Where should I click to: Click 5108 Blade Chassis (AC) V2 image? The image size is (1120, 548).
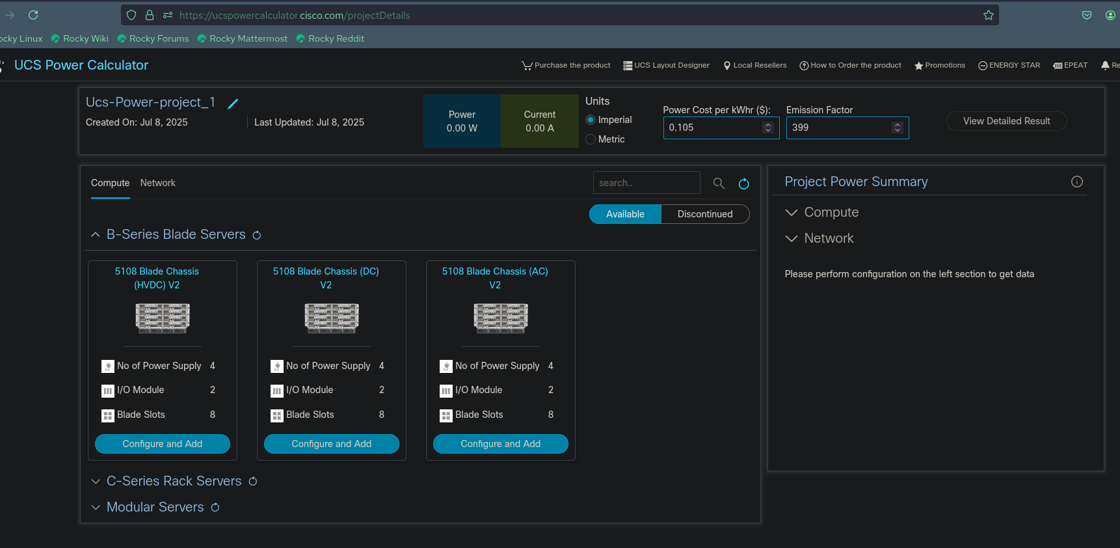(501, 318)
